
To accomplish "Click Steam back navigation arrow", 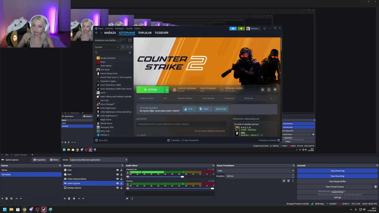I will 96,33.
